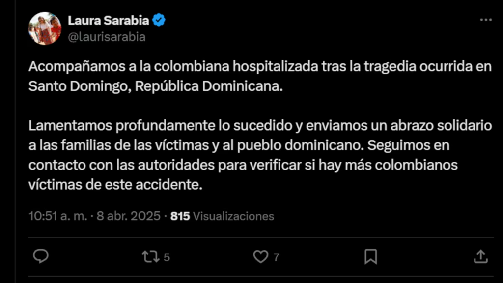Screen dimensions: 503x283
Task: Bookmark this tweet by Laura Sarabia
Action: click(x=370, y=256)
